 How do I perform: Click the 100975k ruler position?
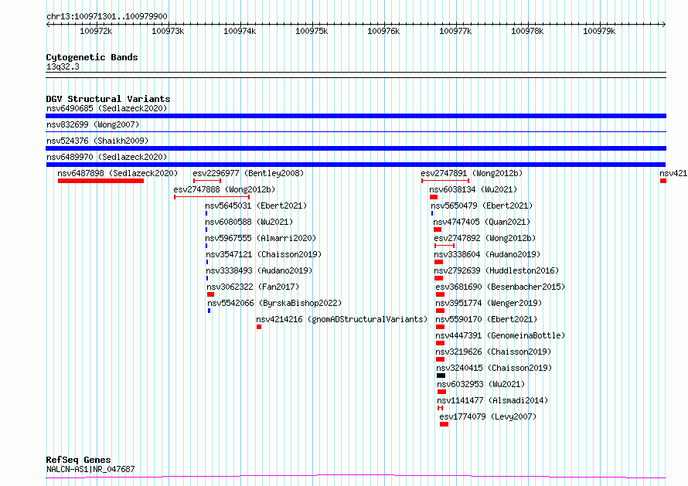tap(312, 31)
